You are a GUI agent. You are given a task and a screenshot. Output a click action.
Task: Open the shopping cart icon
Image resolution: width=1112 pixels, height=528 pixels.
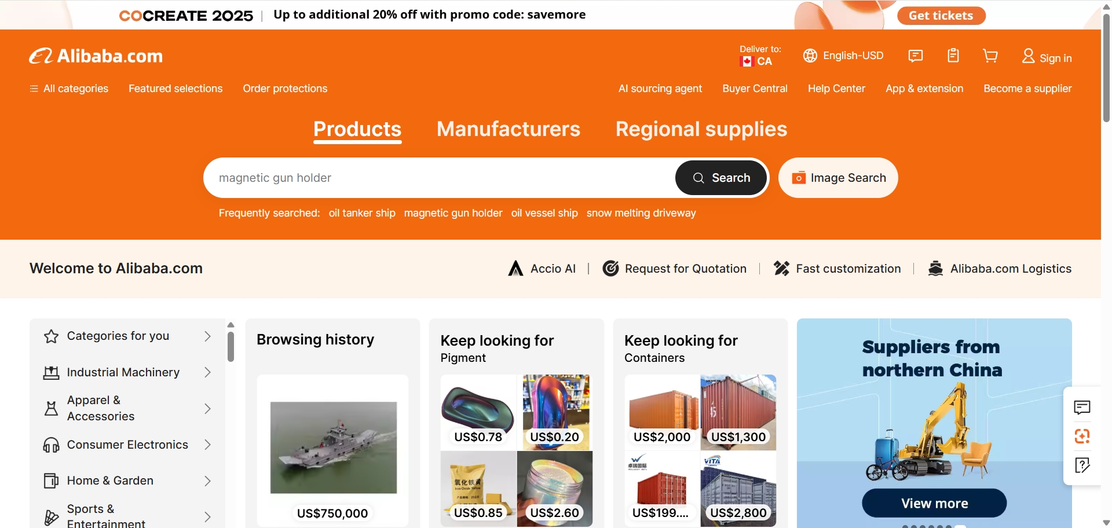(990, 56)
